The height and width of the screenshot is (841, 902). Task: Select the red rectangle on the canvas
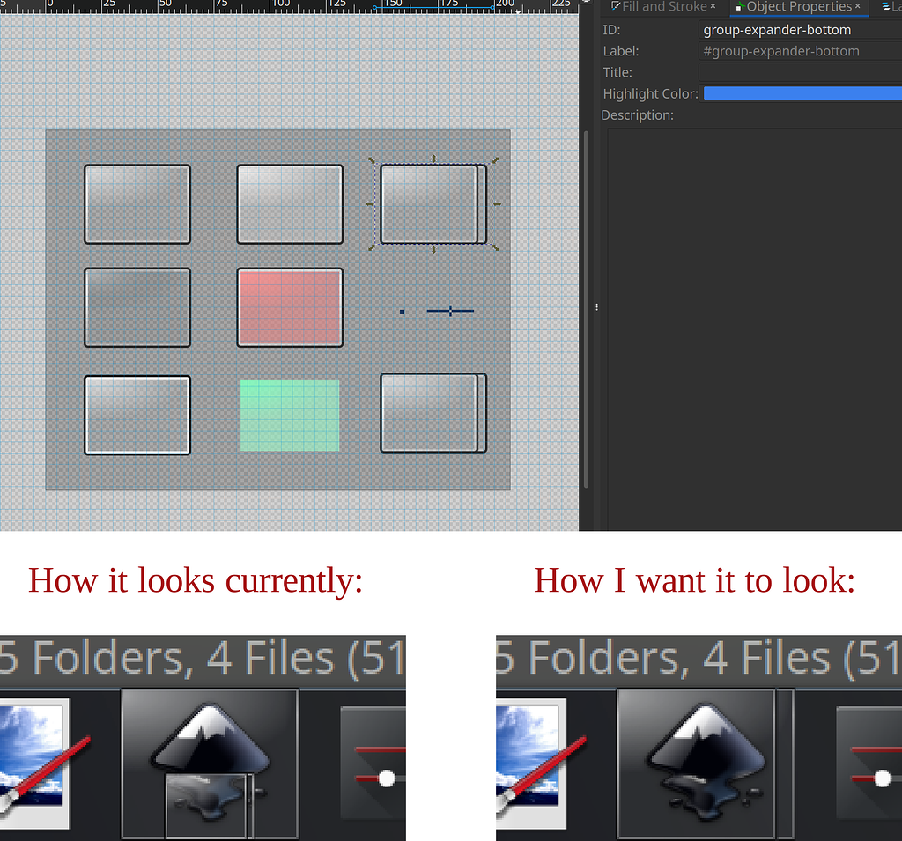pos(290,306)
